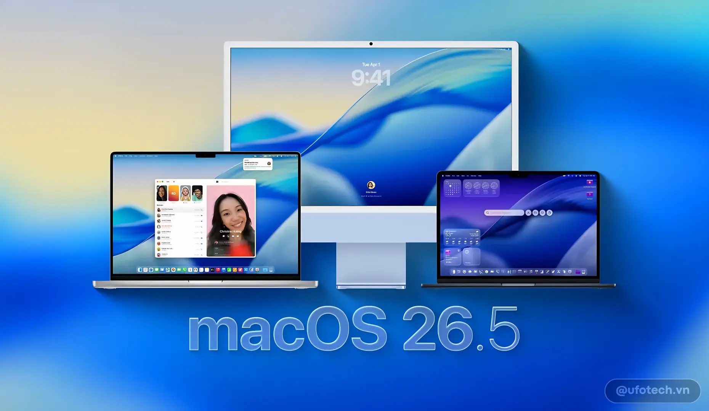The height and width of the screenshot is (411, 709).
Task: Open Maps in the left MacBook's dock
Action: (x=168, y=270)
